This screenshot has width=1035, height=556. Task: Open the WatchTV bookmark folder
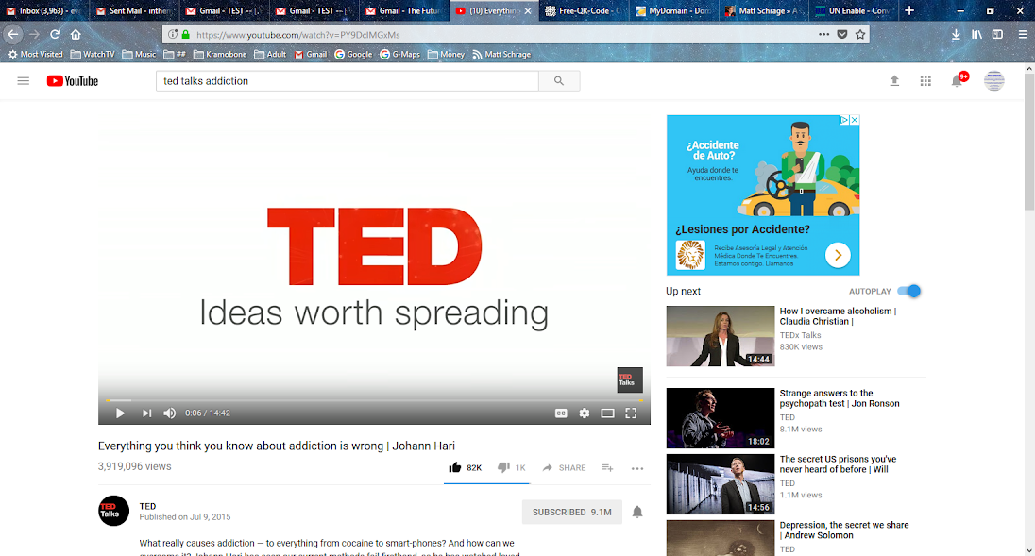(93, 54)
